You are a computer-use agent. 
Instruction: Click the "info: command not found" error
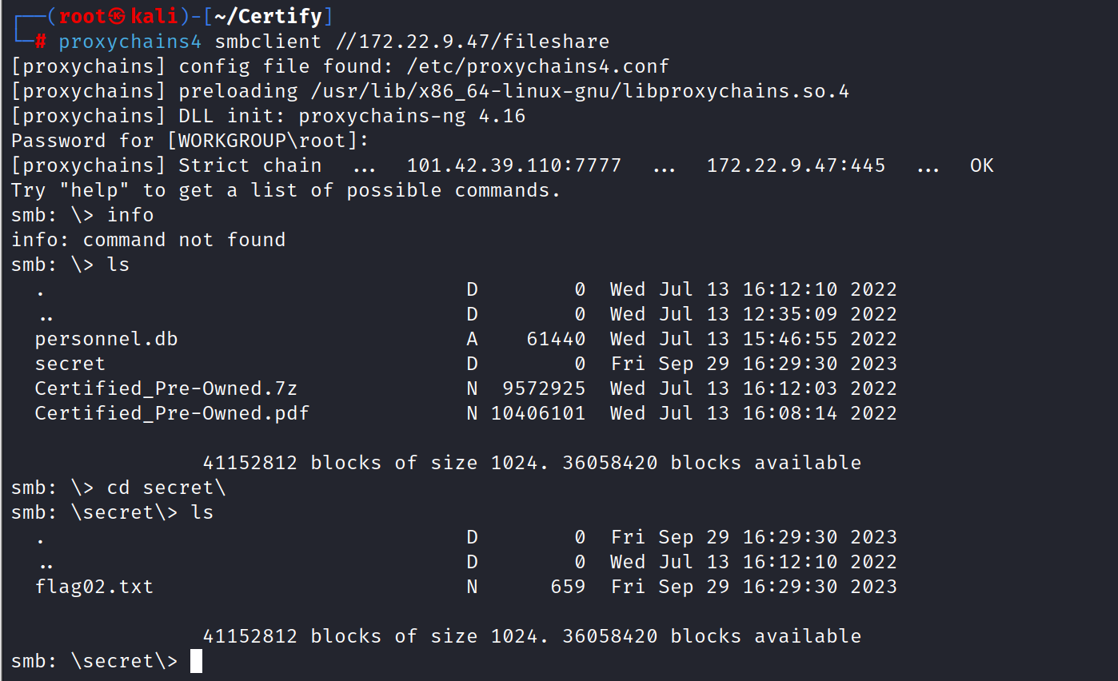coord(148,240)
